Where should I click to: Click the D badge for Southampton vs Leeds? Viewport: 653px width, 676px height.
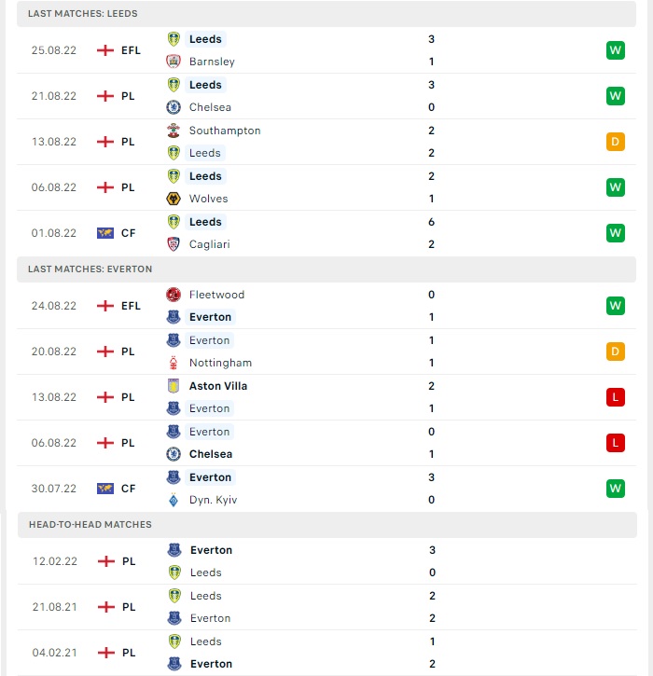(x=615, y=142)
